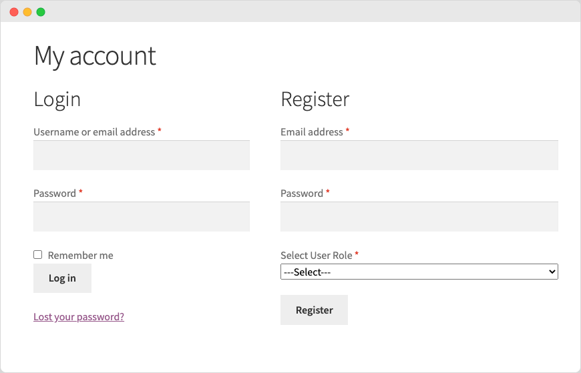This screenshot has width=581, height=373.
Task: Close the window with red button
Action: (x=14, y=12)
